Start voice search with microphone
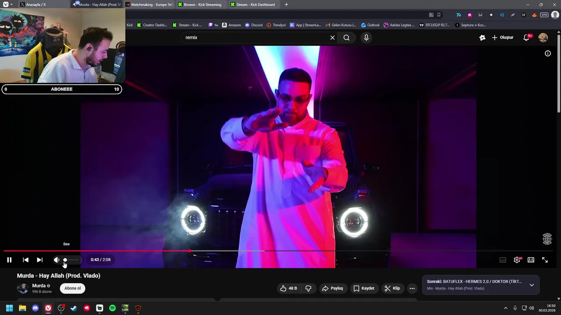 (x=366, y=38)
